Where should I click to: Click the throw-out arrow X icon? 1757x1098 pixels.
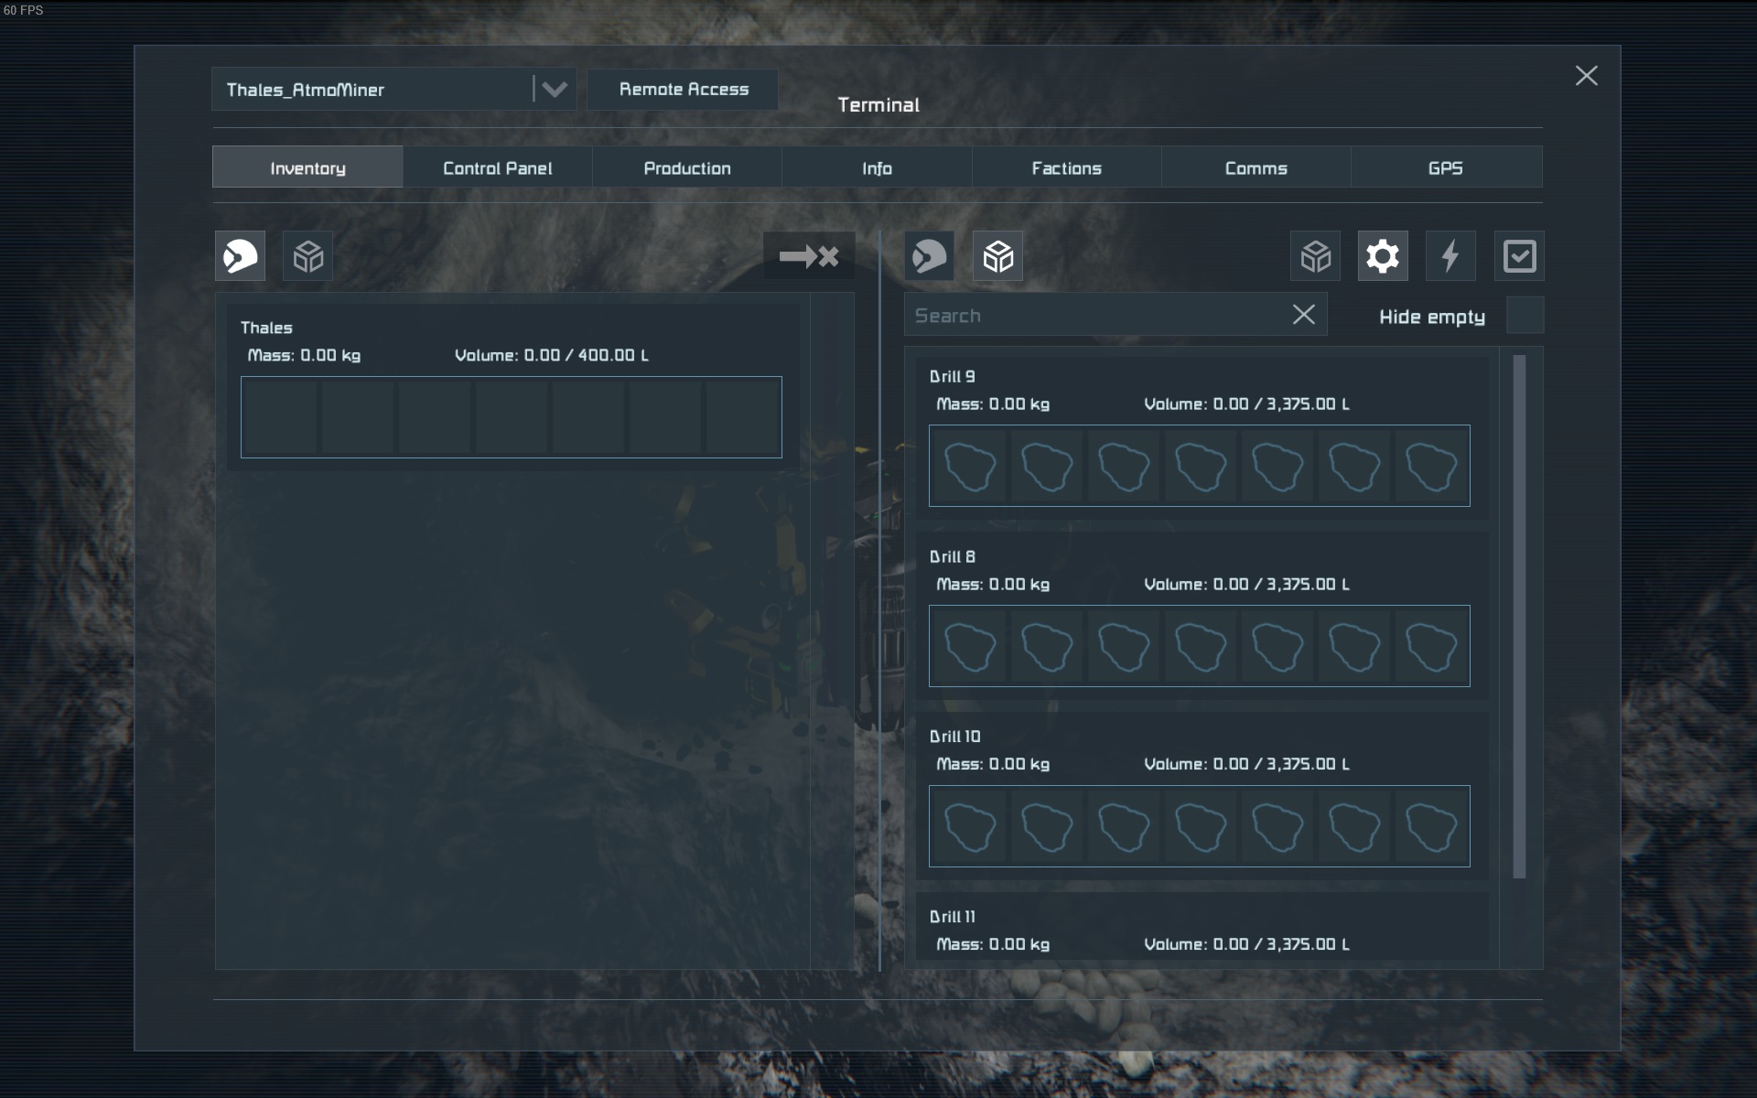[809, 256]
